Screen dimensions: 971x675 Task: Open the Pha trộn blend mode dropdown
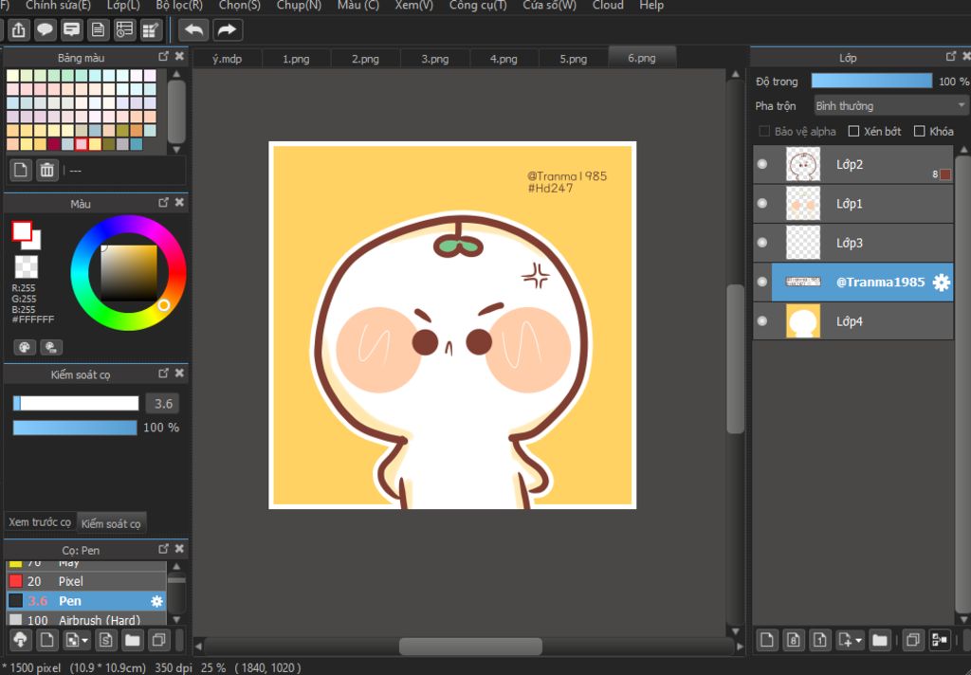[890, 106]
